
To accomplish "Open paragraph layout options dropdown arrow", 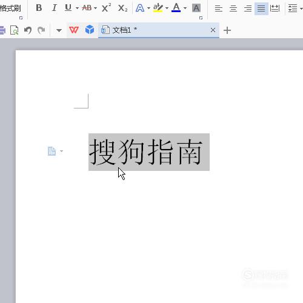I will pos(62,151).
